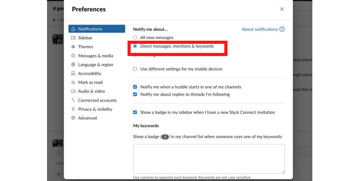Click inside the My keywords text box

pos(209,159)
